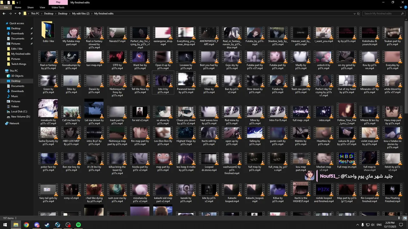The width and height of the screenshot is (408, 229).
Task: Click chevron after This PC breadcrumb
Action: click(42, 14)
